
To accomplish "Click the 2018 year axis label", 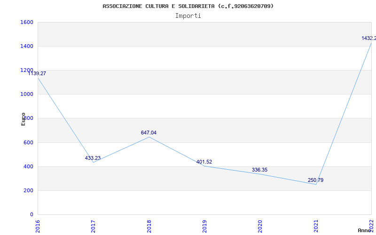I will 149,226.
